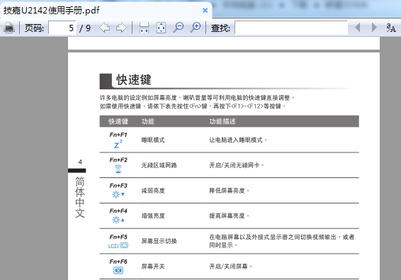Click the 查找 search text box
Image resolution: width=401 pixels, height=280 pixels.
click(x=291, y=28)
